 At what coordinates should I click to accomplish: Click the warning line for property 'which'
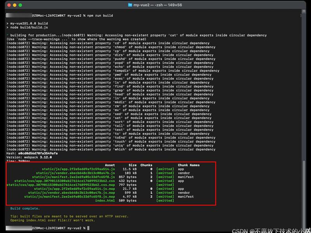111,150
